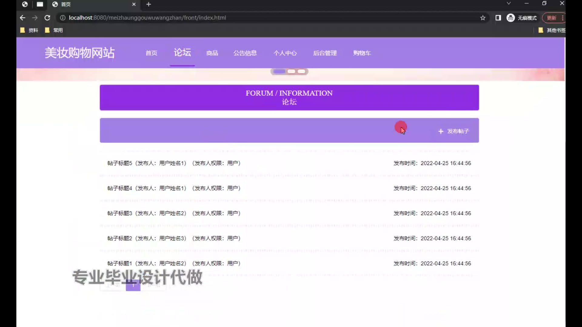Click the site info icon in address bar
Screen dimensions: 582x327
tap(63, 18)
